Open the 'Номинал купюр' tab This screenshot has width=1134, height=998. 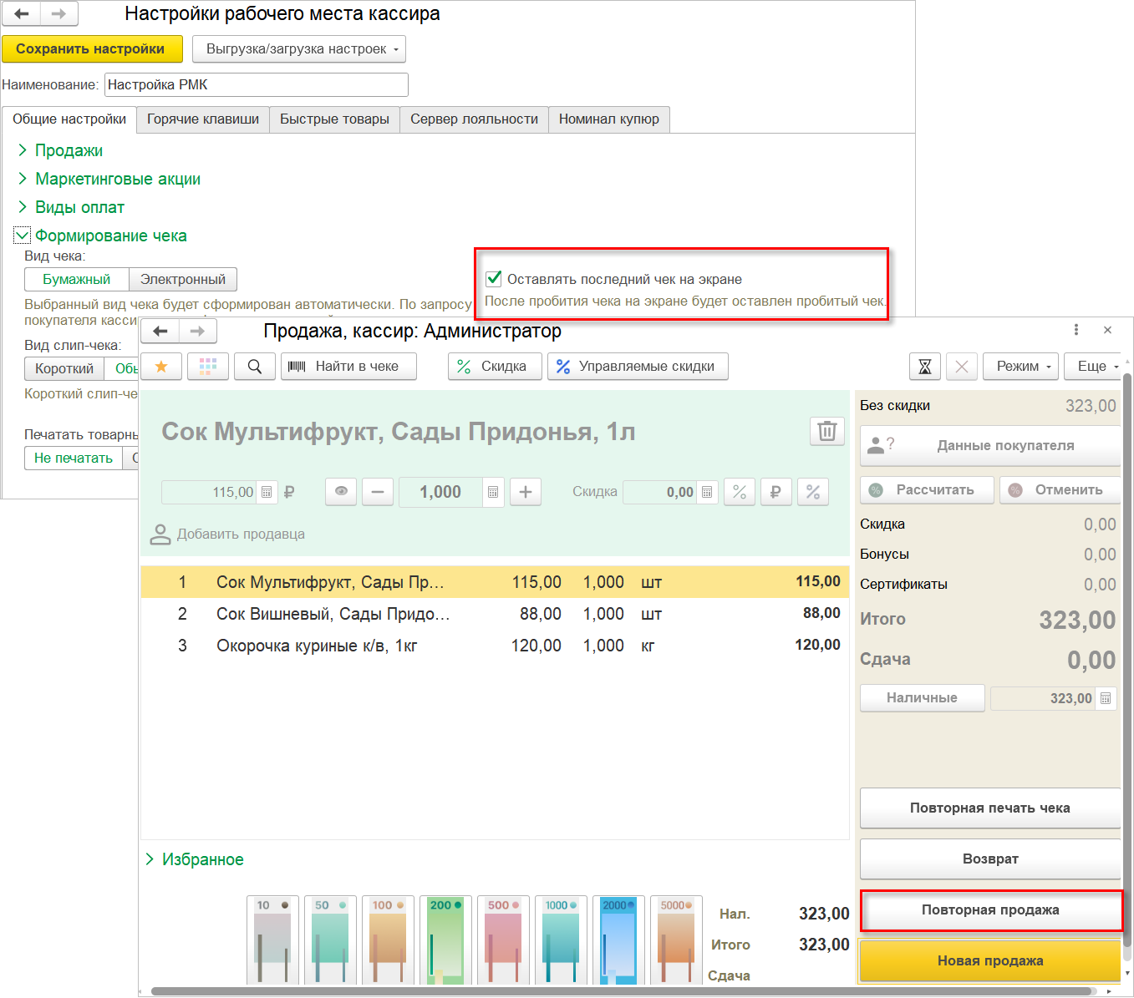tap(608, 119)
